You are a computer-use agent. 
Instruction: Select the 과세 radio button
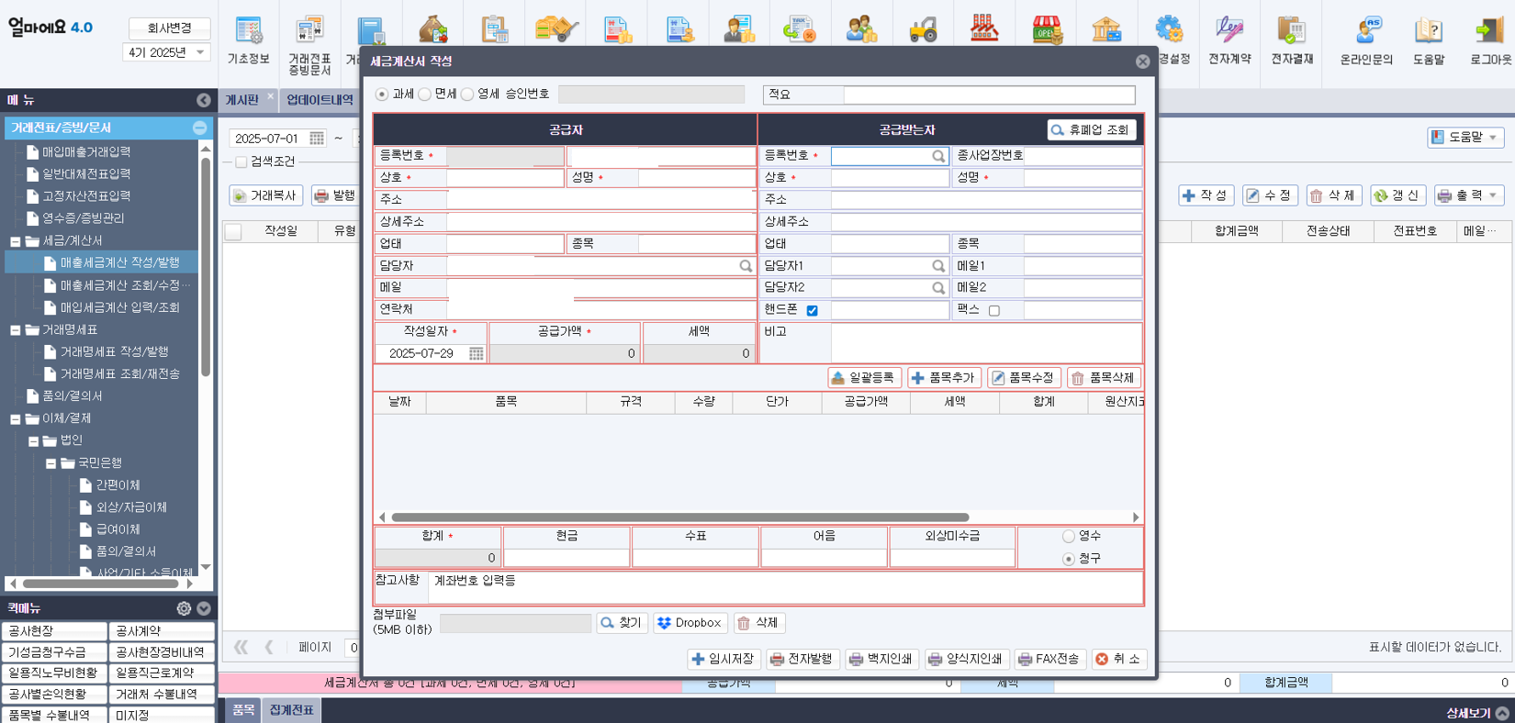point(382,95)
